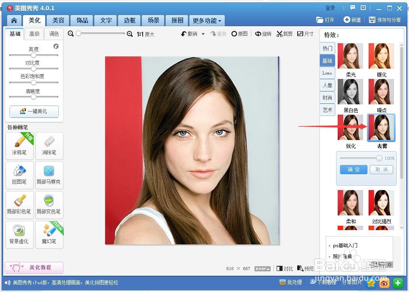Click the zoom in magnifier icon
The image size is (409, 292).
tap(130, 34)
